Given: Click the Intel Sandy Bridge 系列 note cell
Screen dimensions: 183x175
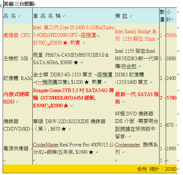Looking at the screenshot, I should 136,35.
